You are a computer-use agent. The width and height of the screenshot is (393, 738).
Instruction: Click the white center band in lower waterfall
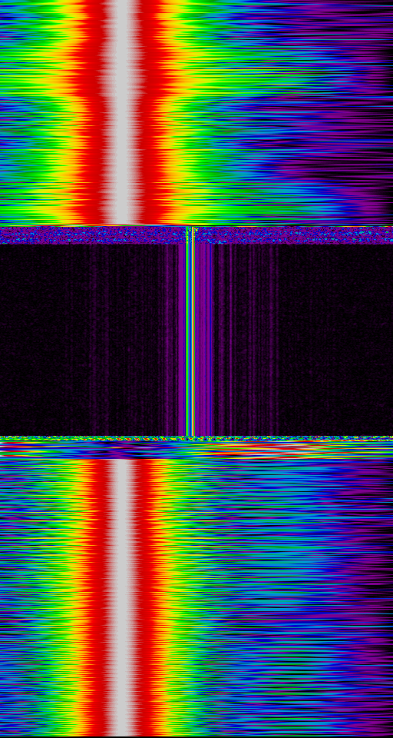coord(122,597)
